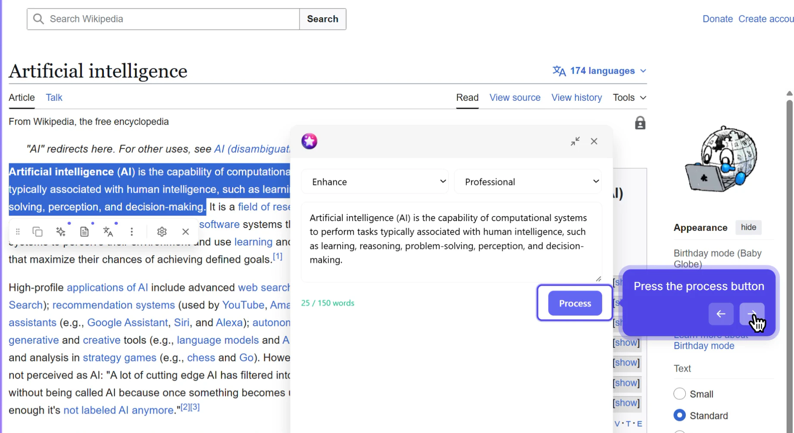Open the learning link in article
Screen dimensions: 794x433
253,242
